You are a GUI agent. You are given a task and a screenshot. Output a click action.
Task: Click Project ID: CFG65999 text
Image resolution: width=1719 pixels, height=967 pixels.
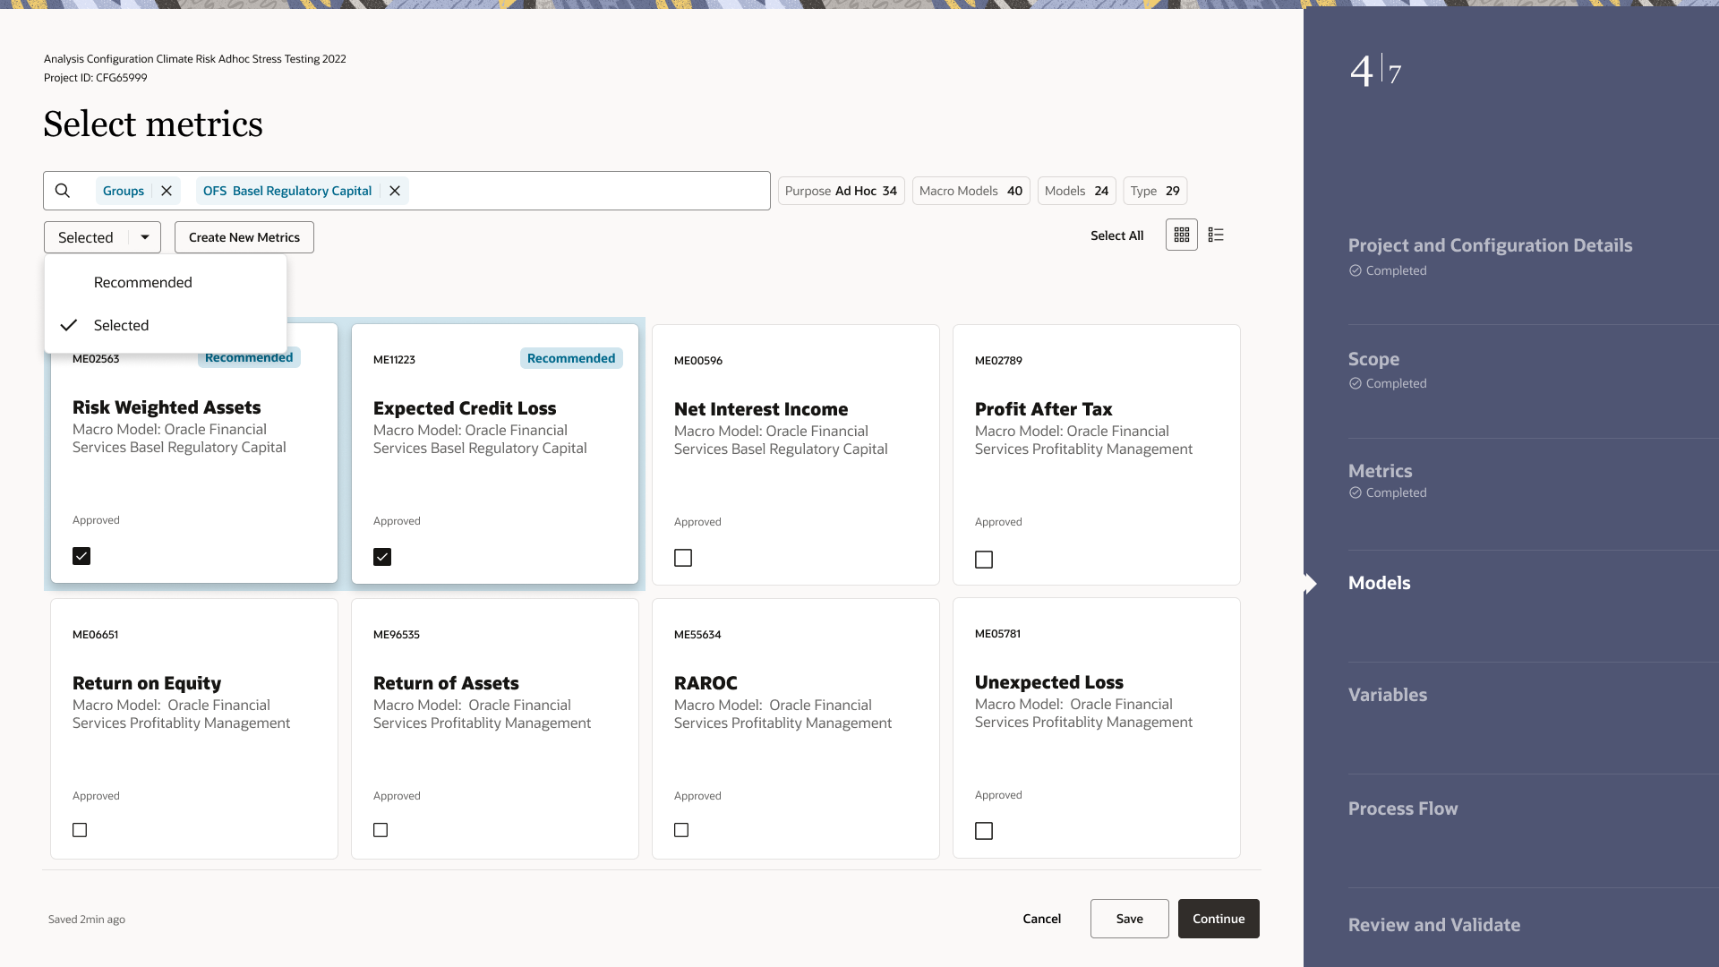pos(96,78)
